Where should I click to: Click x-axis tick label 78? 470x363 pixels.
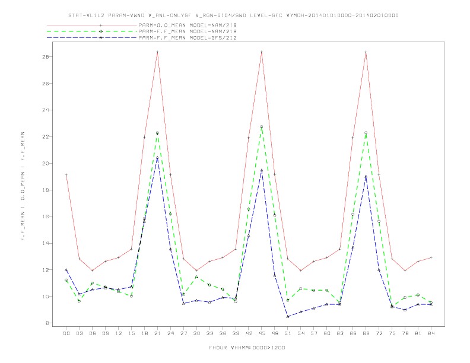(405, 333)
